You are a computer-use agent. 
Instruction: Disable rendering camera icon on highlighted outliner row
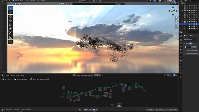coord(196,24)
